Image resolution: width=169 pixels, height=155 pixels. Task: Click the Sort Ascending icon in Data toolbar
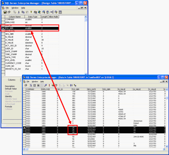[60, 85]
